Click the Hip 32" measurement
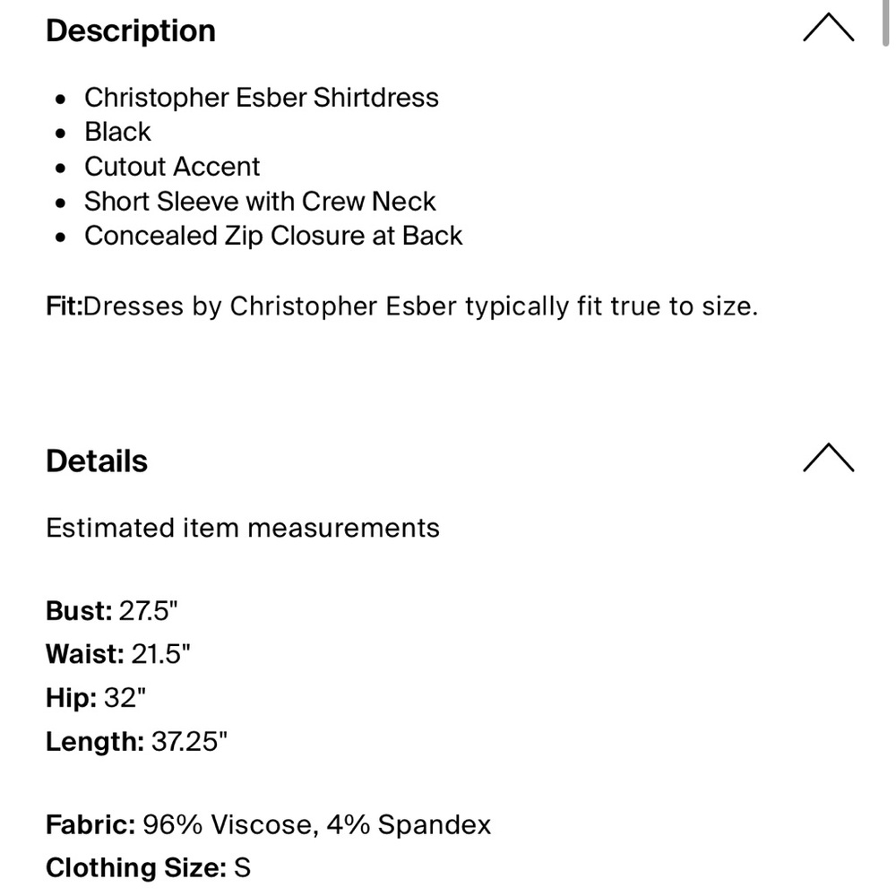 pyautogui.click(x=96, y=697)
